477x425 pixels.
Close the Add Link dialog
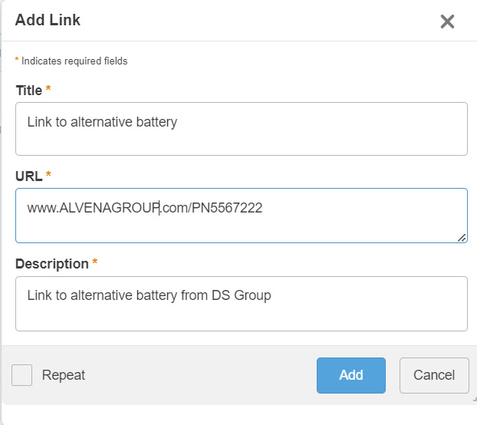pyautogui.click(x=447, y=21)
